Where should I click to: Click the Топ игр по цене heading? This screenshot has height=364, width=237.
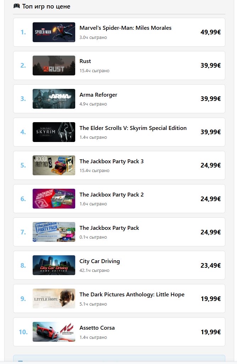tap(46, 6)
